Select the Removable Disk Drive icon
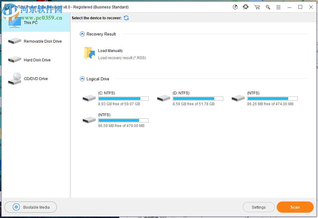Image resolution: width=318 pixels, height=218 pixels. pos(14,40)
